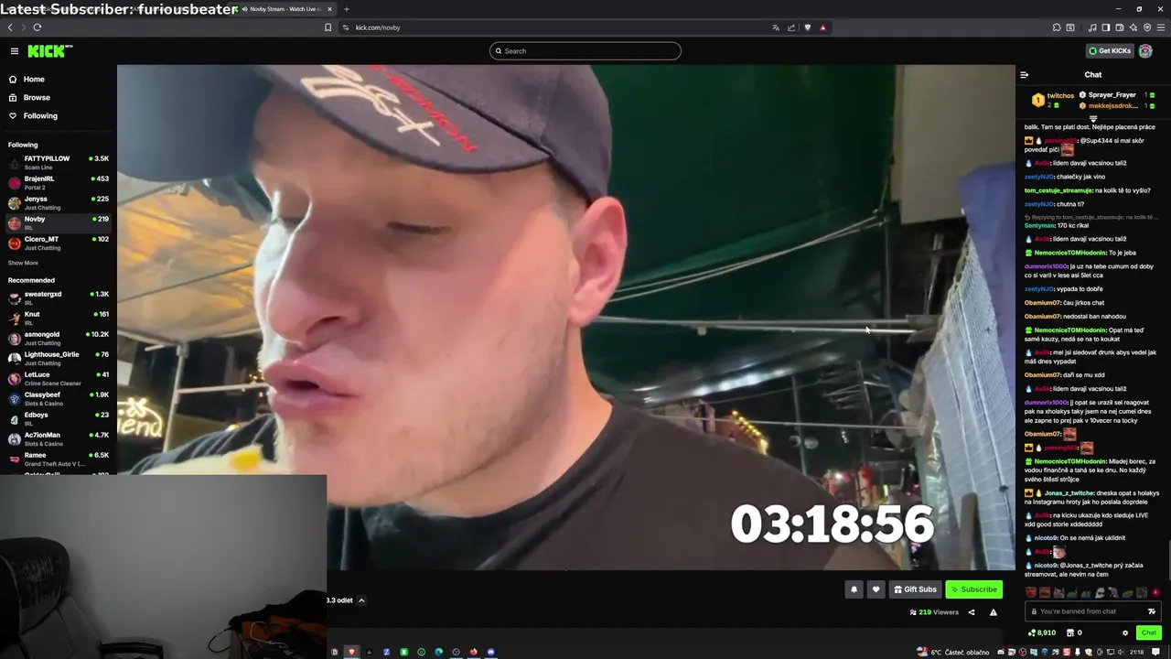Click the browser back button
1171x659 pixels.
pos(10,27)
